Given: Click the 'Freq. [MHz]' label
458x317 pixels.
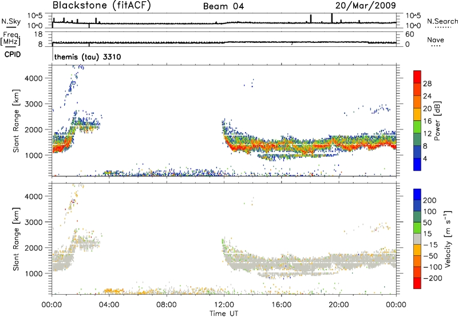Looking at the screenshot, I should tap(10, 39).
